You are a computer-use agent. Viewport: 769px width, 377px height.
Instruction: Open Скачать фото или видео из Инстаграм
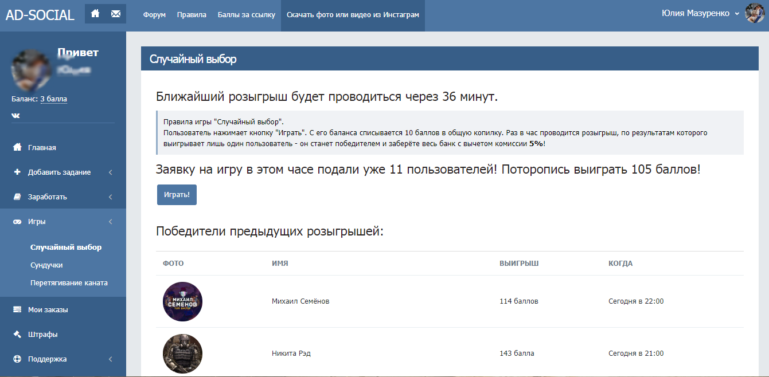[x=353, y=15]
